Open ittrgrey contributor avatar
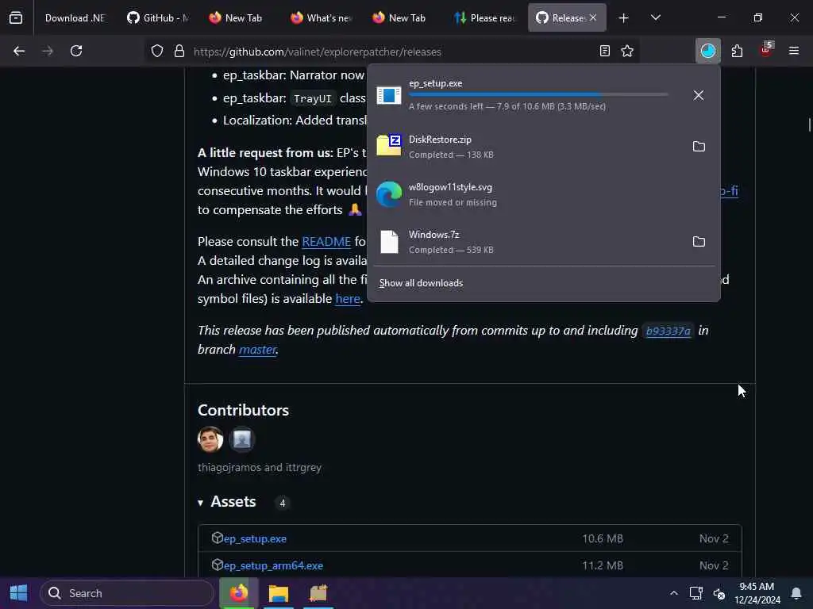 [x=241, y=439]
